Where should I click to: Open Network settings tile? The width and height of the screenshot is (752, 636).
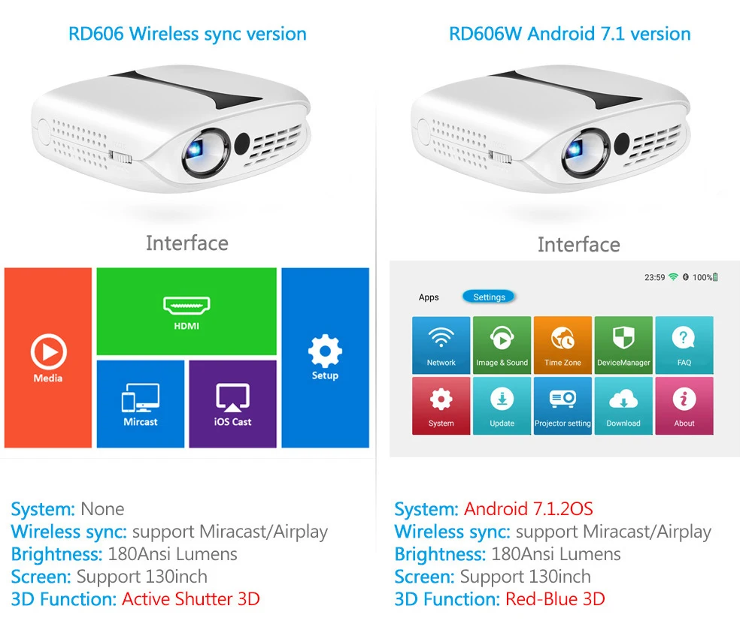click(441, 345)
